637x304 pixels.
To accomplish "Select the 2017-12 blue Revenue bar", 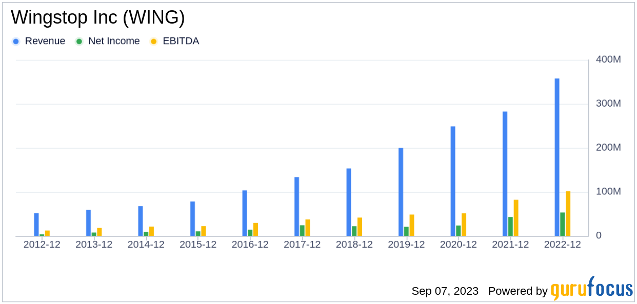I will click(297, 207).
